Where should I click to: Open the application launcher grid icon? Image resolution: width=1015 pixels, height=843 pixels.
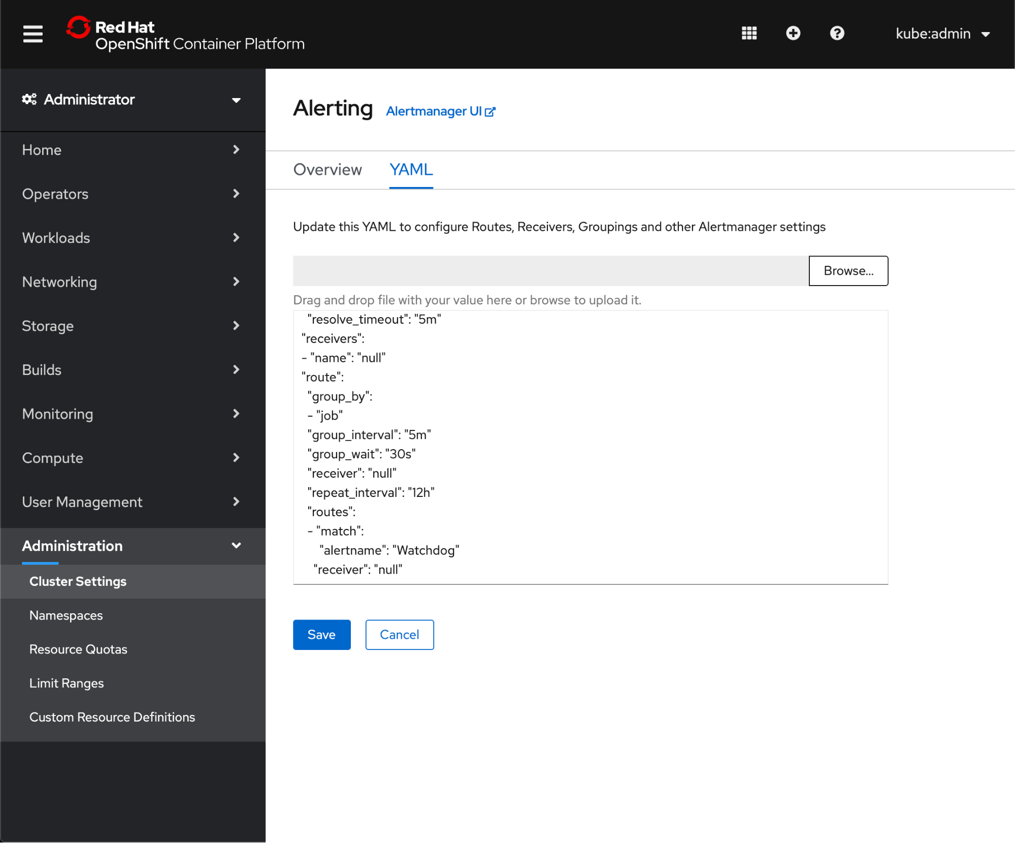click(x=749, y=34)
